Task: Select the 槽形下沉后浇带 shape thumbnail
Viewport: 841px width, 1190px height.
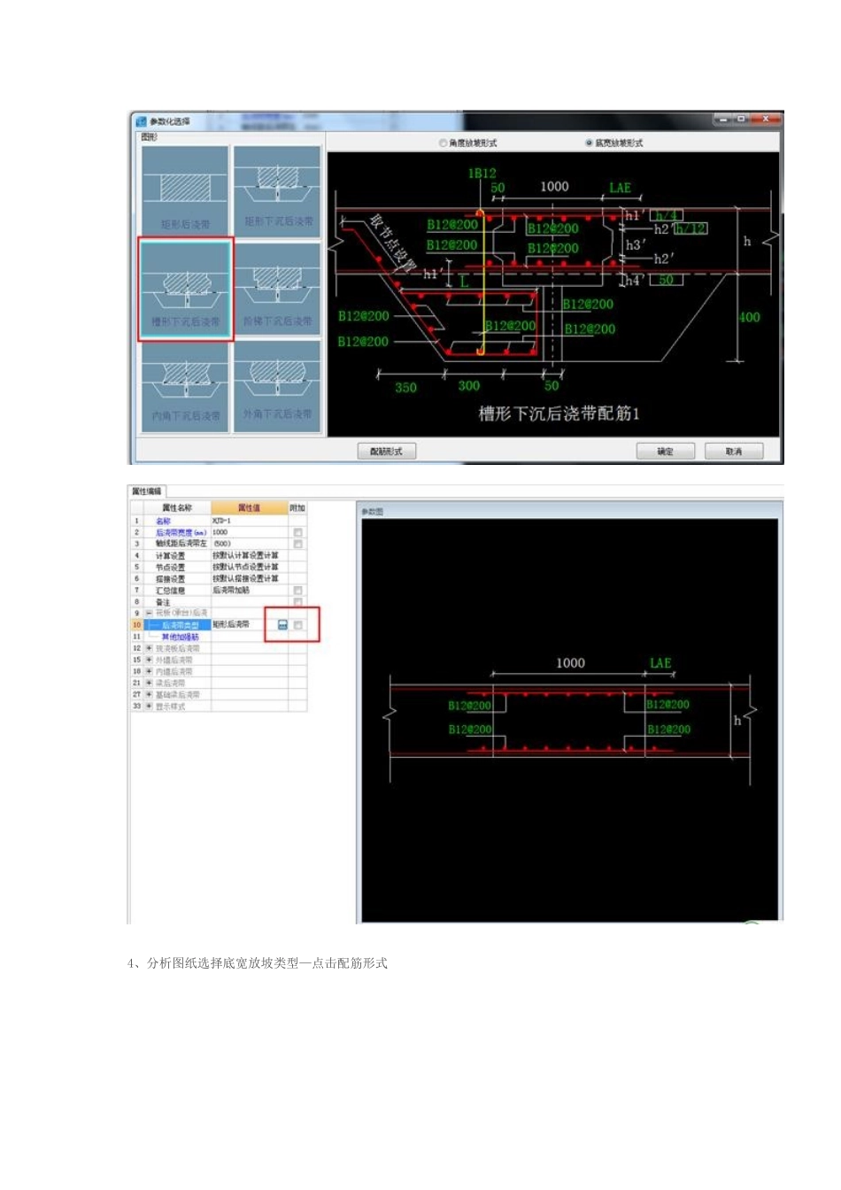Action: 185,289
